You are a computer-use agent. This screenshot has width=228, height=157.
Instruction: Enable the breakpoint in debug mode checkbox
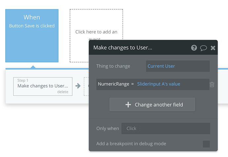coord(206,144)
